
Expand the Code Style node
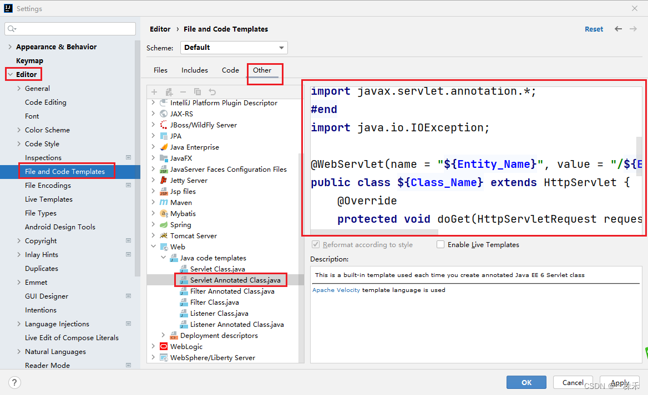click(19, 143)
